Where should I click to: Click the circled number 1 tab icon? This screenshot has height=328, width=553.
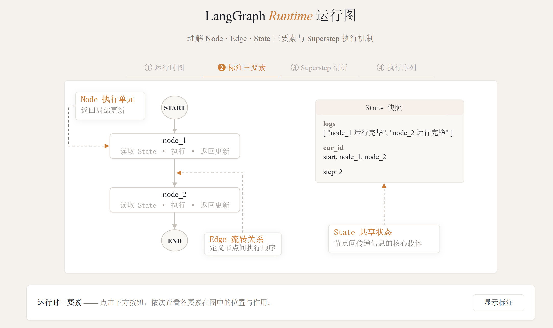[x=148, y=68]
